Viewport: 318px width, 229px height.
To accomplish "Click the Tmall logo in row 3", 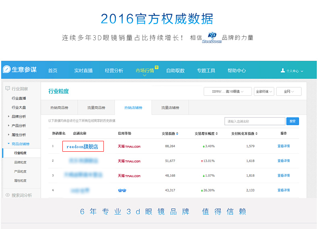I will point(129,175).
